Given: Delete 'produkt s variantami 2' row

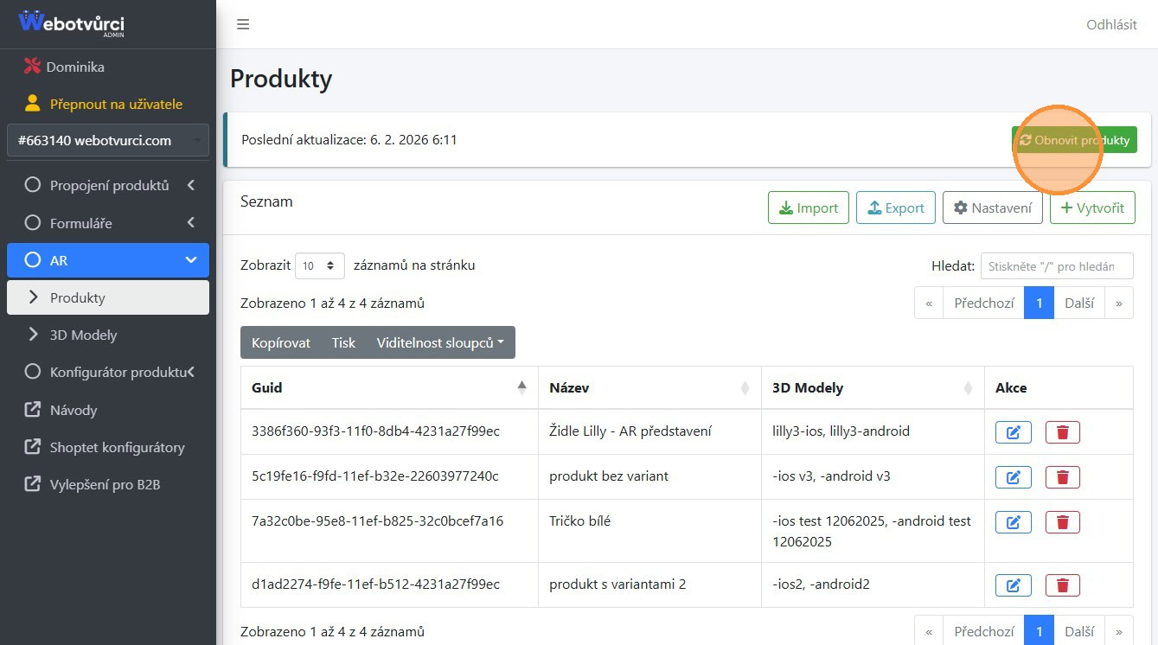Looking at the screenshot, I should click(1063, 585).
